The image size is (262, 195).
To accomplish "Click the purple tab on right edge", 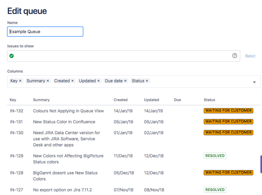I will 261,164.
